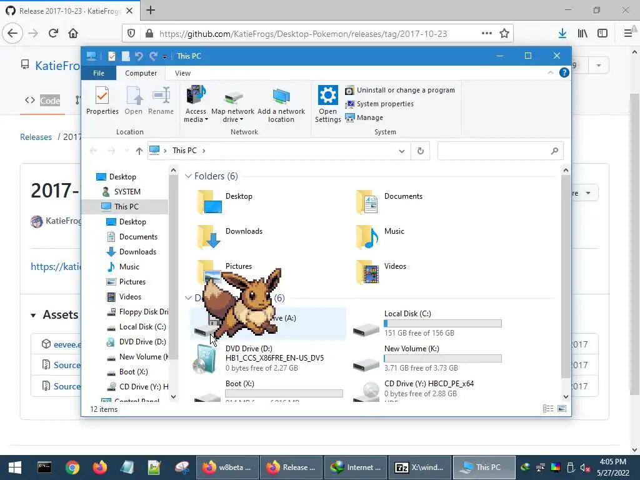The image size is (640, 480).
Task: Click the file list scrollbar up arrow
Action: click(x=566, y=170)
